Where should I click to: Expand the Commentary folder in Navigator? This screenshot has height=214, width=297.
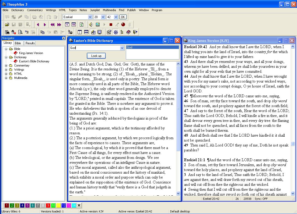click(6, 65)
